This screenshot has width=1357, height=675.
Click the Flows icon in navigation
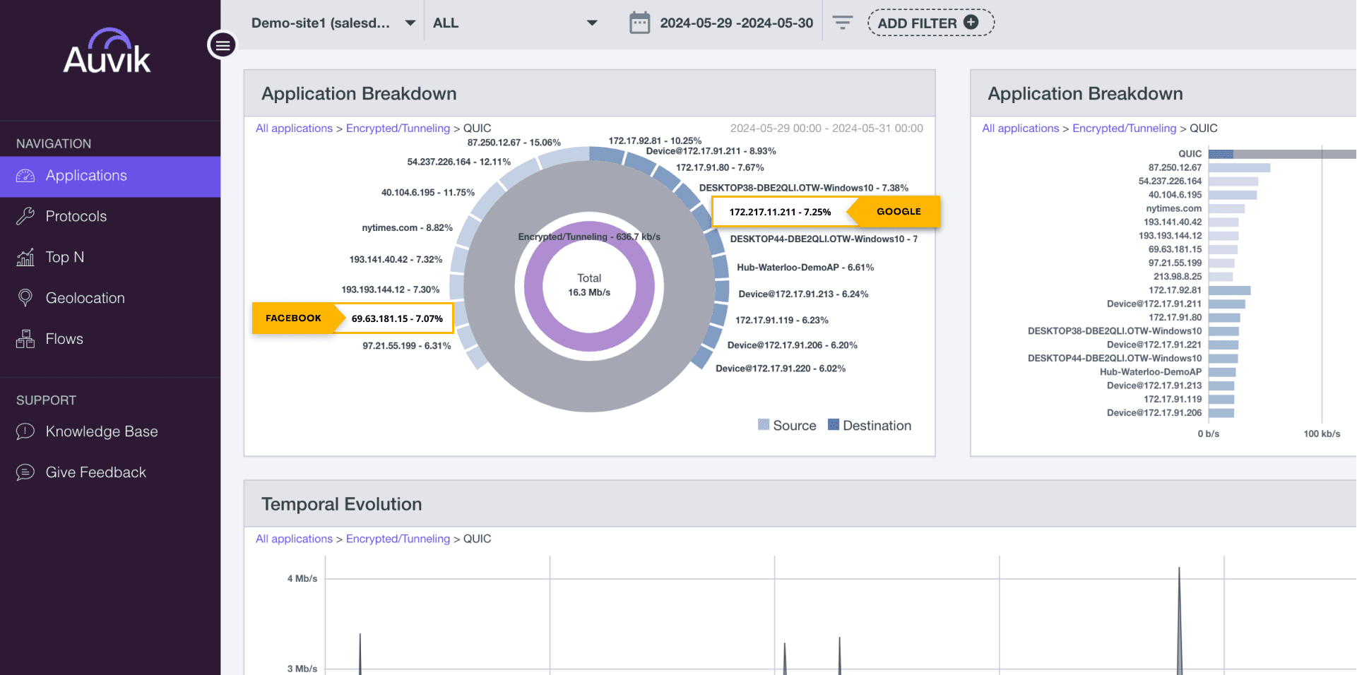[25, 339]
